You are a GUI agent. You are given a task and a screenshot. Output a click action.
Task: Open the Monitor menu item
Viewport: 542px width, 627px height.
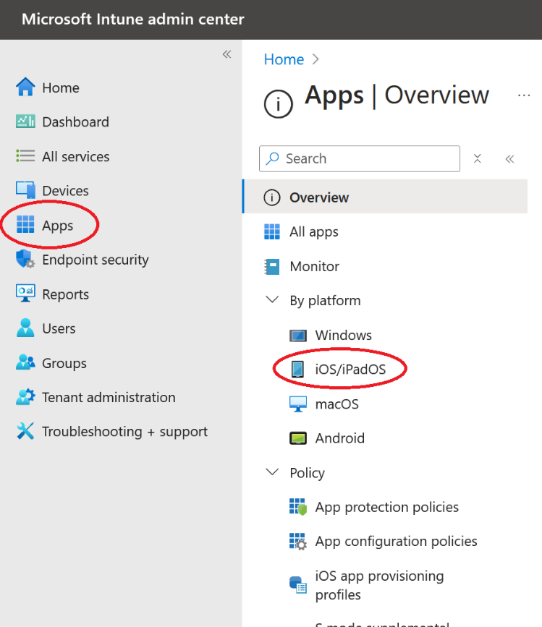[315, 266]
